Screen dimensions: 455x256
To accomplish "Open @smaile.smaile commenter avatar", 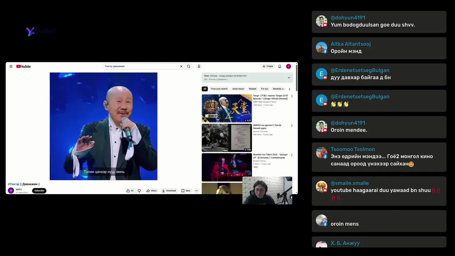I will [x=321, y=187].
